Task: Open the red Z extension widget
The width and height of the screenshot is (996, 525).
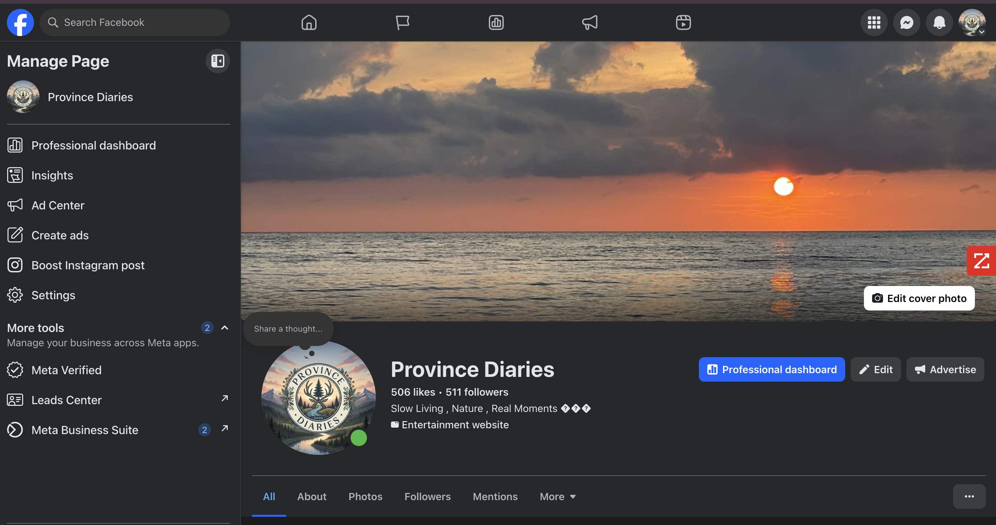Action: coord(981,261)
